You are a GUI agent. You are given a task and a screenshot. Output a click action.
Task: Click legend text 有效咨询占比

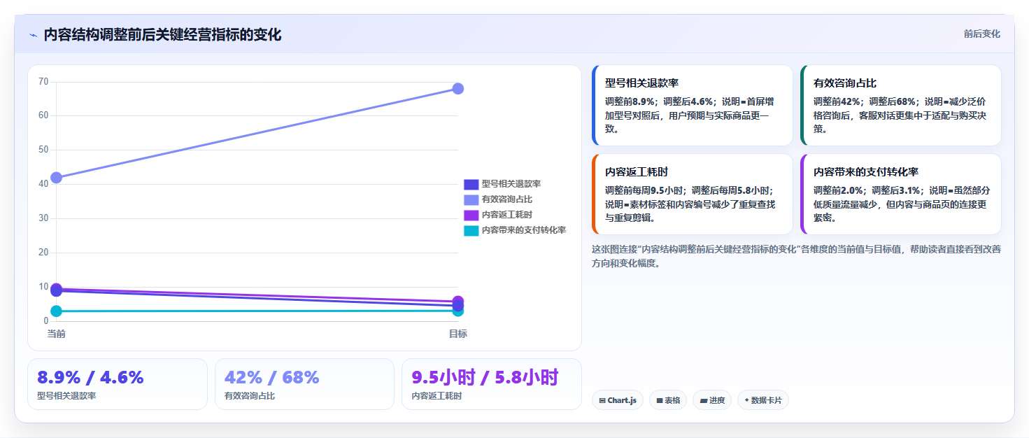506,199
